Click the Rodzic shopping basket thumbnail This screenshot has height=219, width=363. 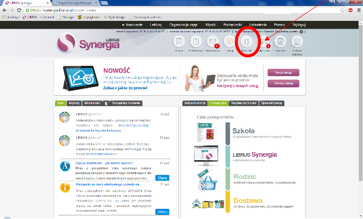[207, 180]
